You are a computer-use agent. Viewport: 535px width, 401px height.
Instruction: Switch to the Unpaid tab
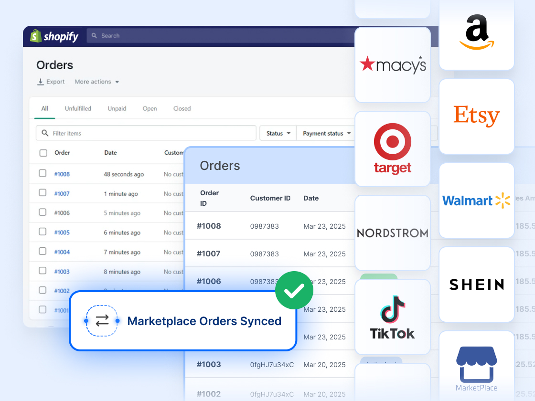(117, 108)
